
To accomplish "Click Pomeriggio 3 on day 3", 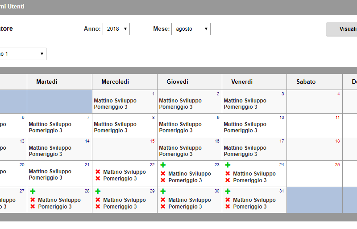I will coord(241,107).
